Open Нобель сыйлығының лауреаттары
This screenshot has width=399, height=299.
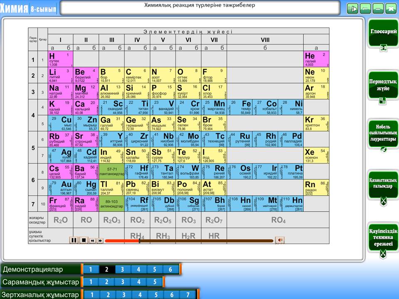(x=383, y=133)
